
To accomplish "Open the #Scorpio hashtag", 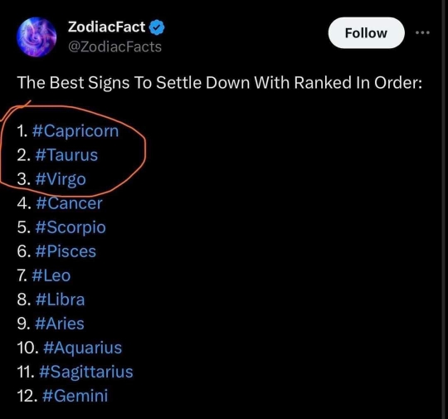I will click(x=71, y=227).
